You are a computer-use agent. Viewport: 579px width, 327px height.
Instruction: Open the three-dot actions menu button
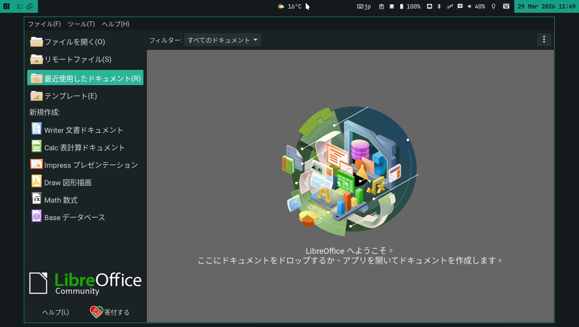(544, 40)
